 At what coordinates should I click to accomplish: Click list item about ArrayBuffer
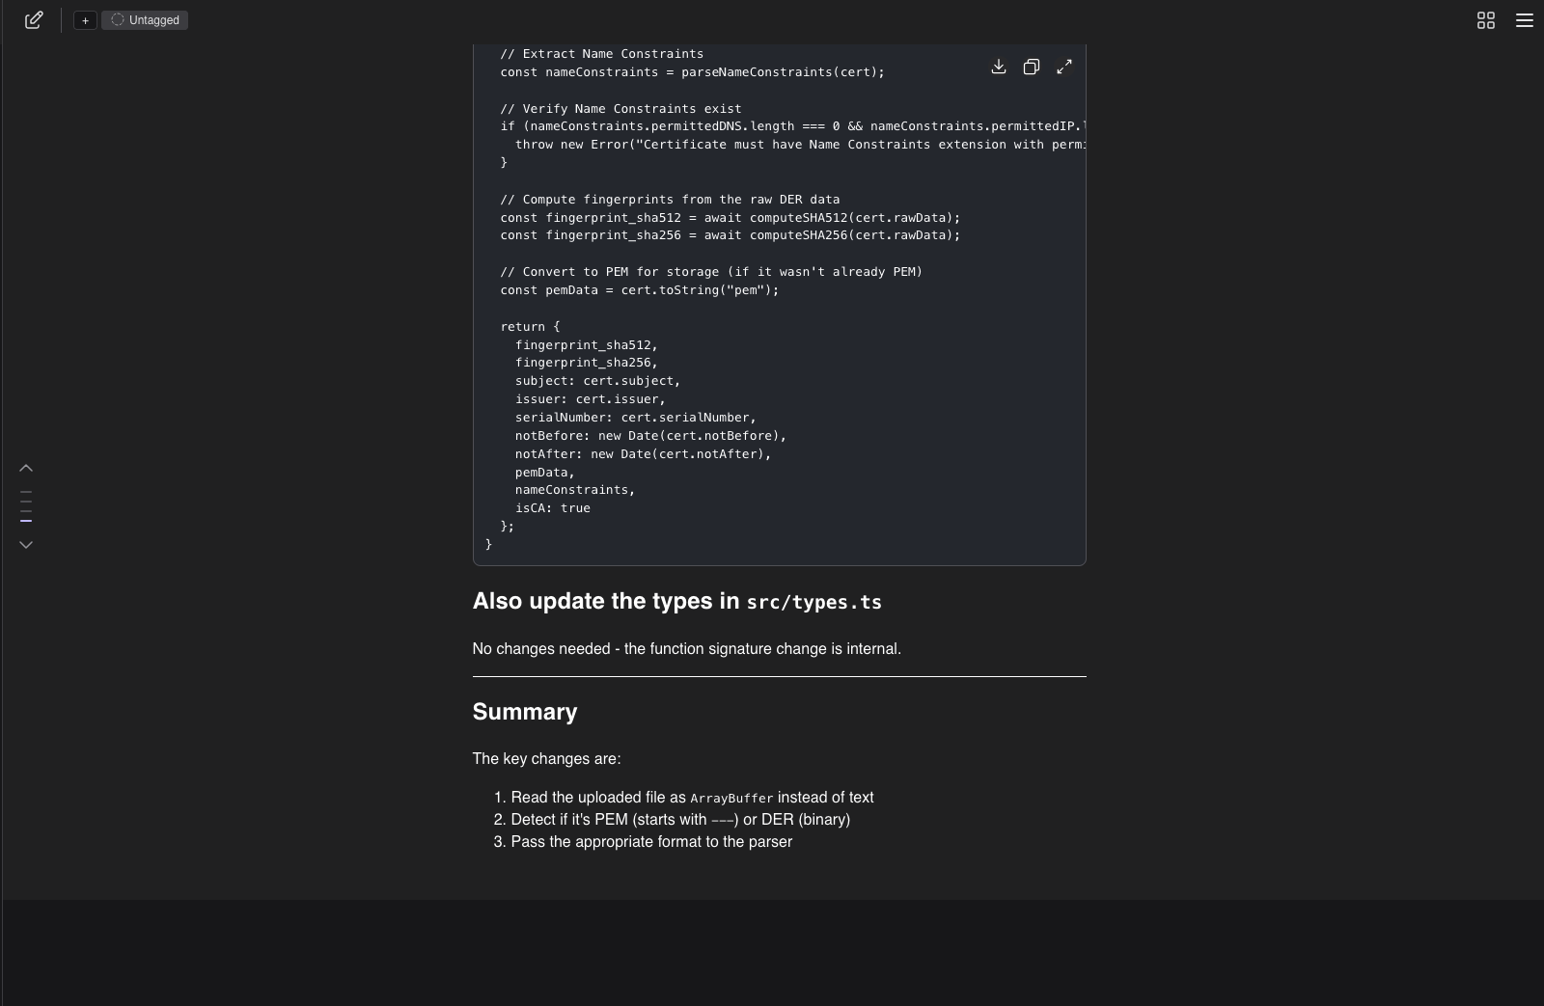coord(692,798)
